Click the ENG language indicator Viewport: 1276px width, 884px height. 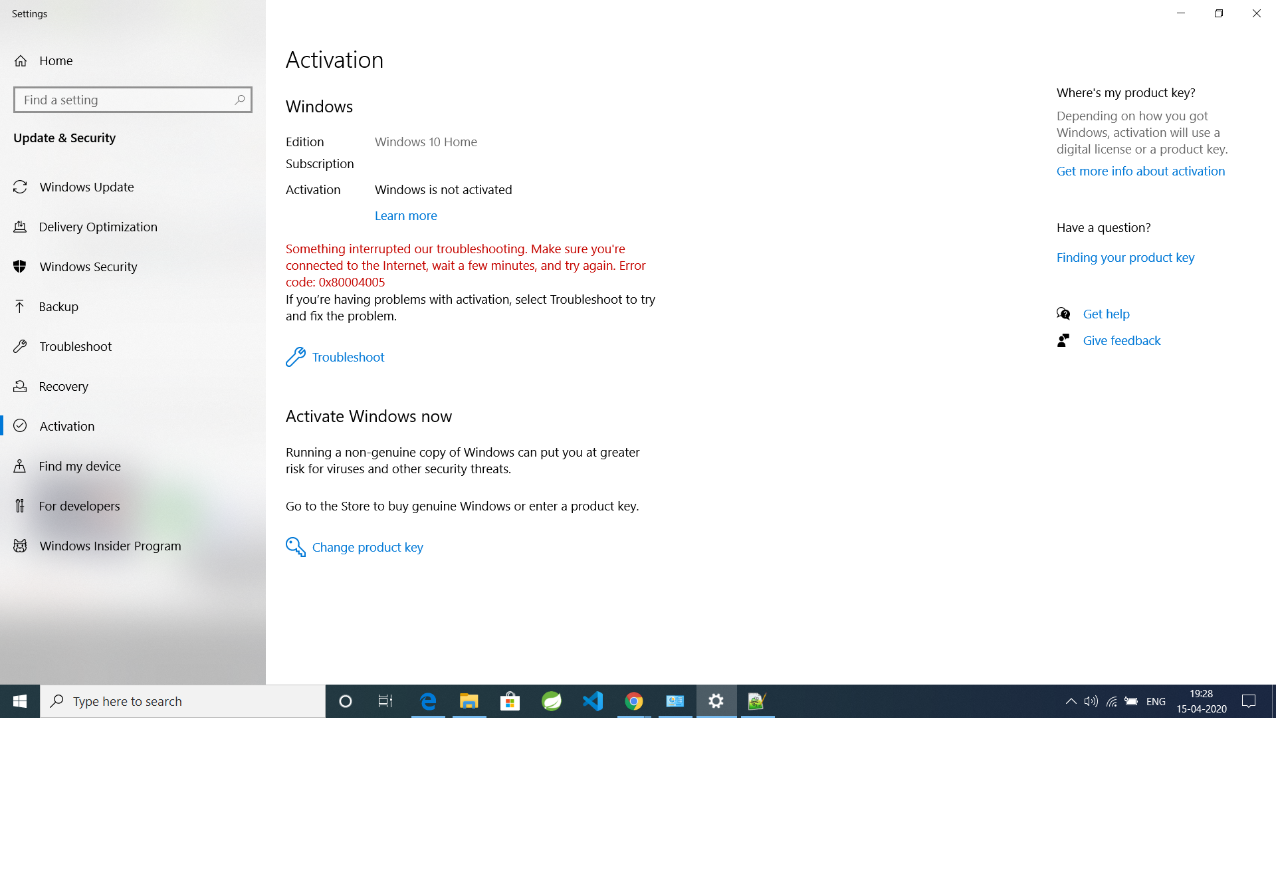tap(1156, 701)
